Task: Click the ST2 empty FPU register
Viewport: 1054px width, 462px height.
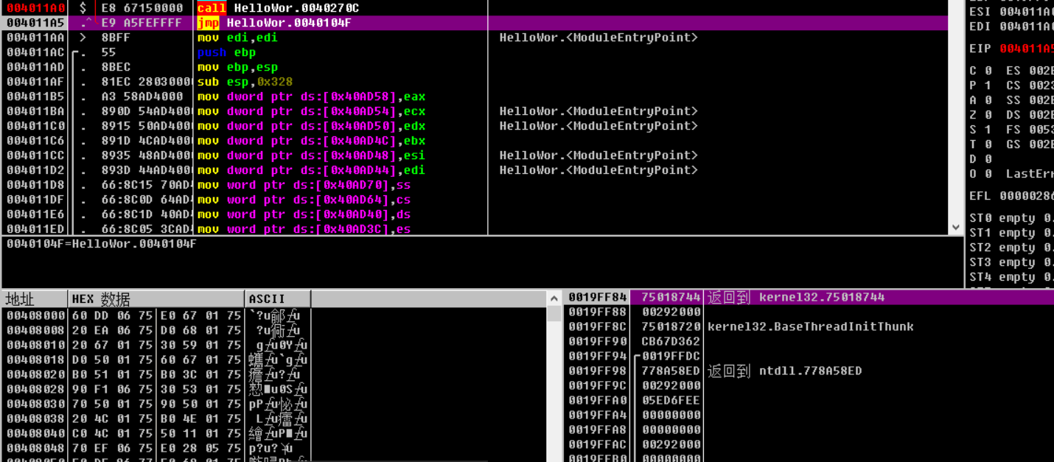Action: (x=1011, y=248)
